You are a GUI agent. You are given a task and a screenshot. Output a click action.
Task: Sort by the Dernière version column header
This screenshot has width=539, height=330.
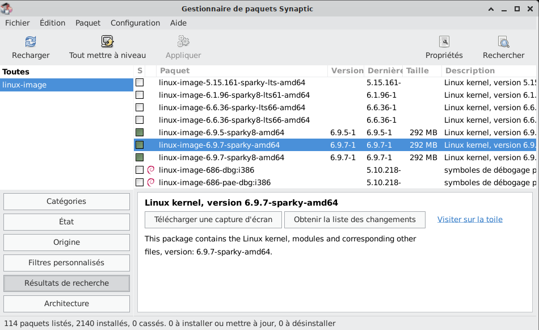coord(383,70)
